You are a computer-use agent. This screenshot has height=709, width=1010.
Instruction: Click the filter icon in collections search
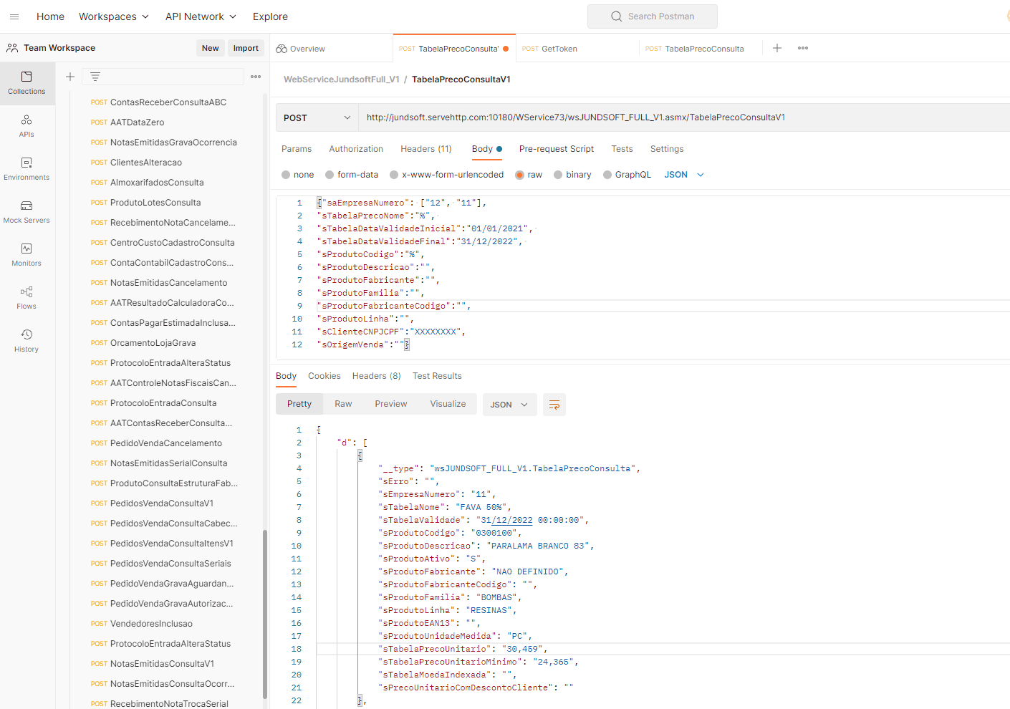[x=95, y=77]
